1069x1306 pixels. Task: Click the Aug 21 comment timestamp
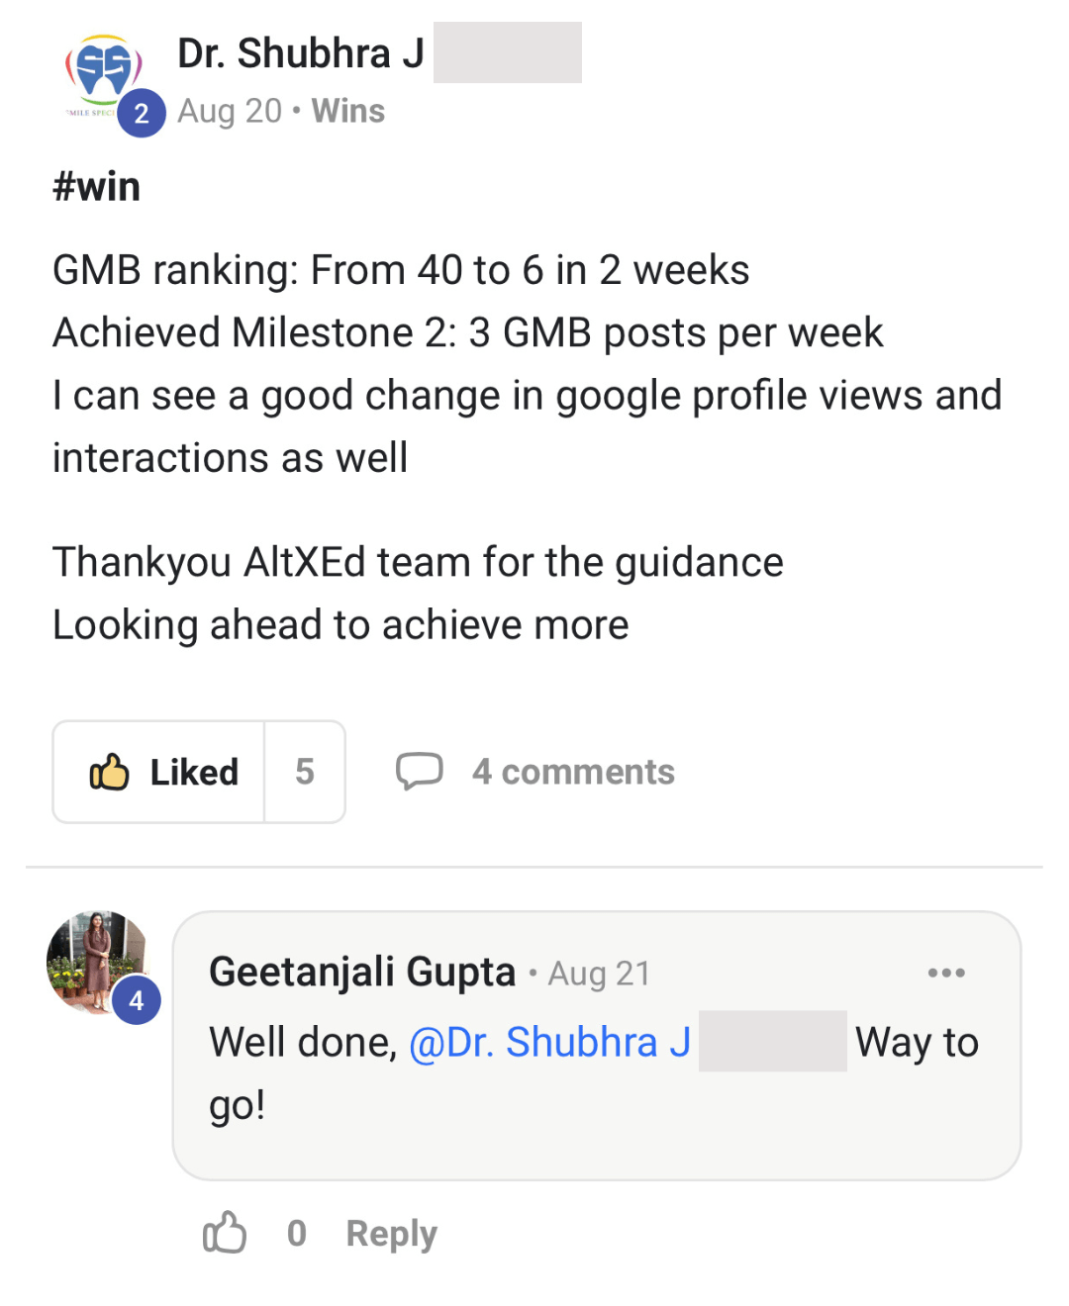600,974
